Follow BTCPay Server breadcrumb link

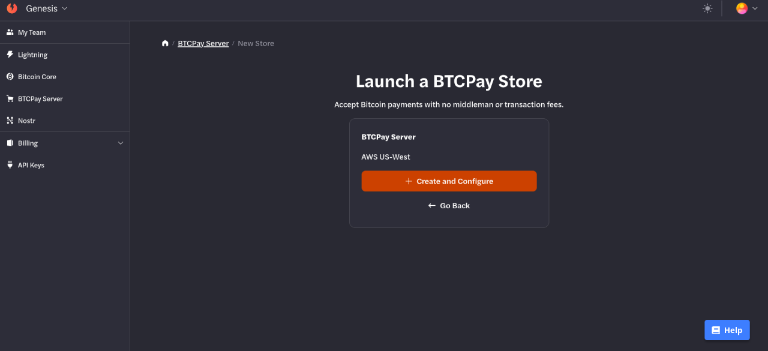(203, 43)
